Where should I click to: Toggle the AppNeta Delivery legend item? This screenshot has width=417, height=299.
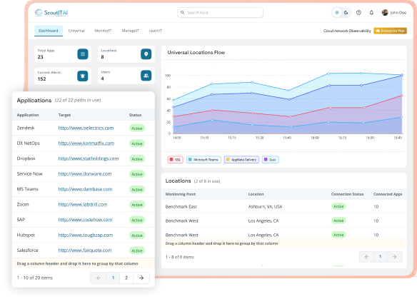pos(241,159)
